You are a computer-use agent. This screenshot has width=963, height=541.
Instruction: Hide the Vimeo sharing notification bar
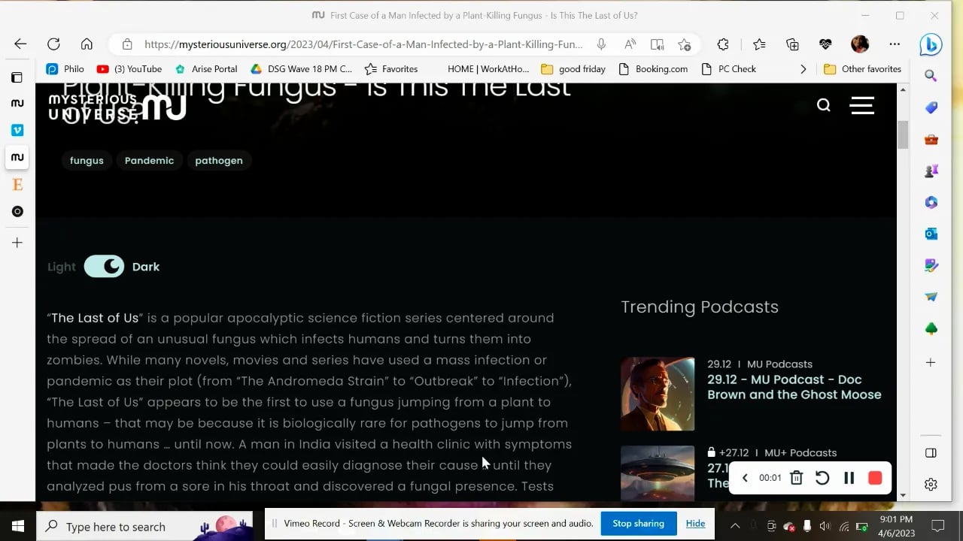695,524
